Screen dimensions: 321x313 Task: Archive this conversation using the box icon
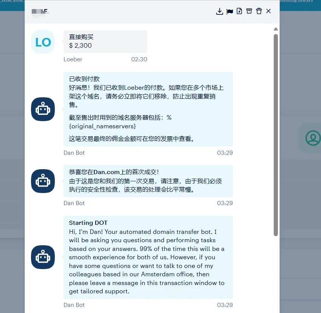point(249,11)
